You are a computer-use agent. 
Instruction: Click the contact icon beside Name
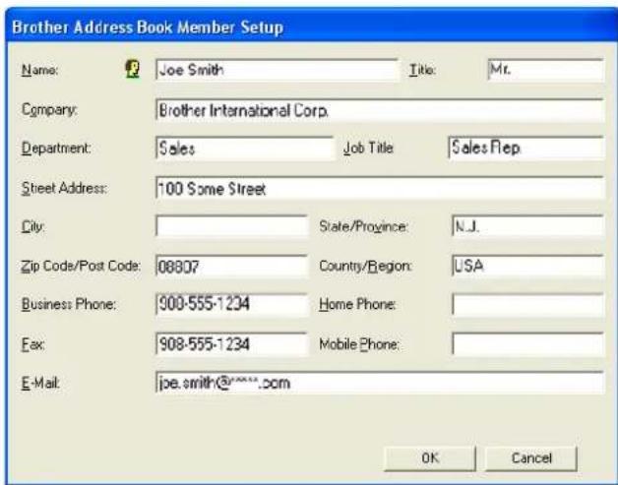(x=133, y=69)
